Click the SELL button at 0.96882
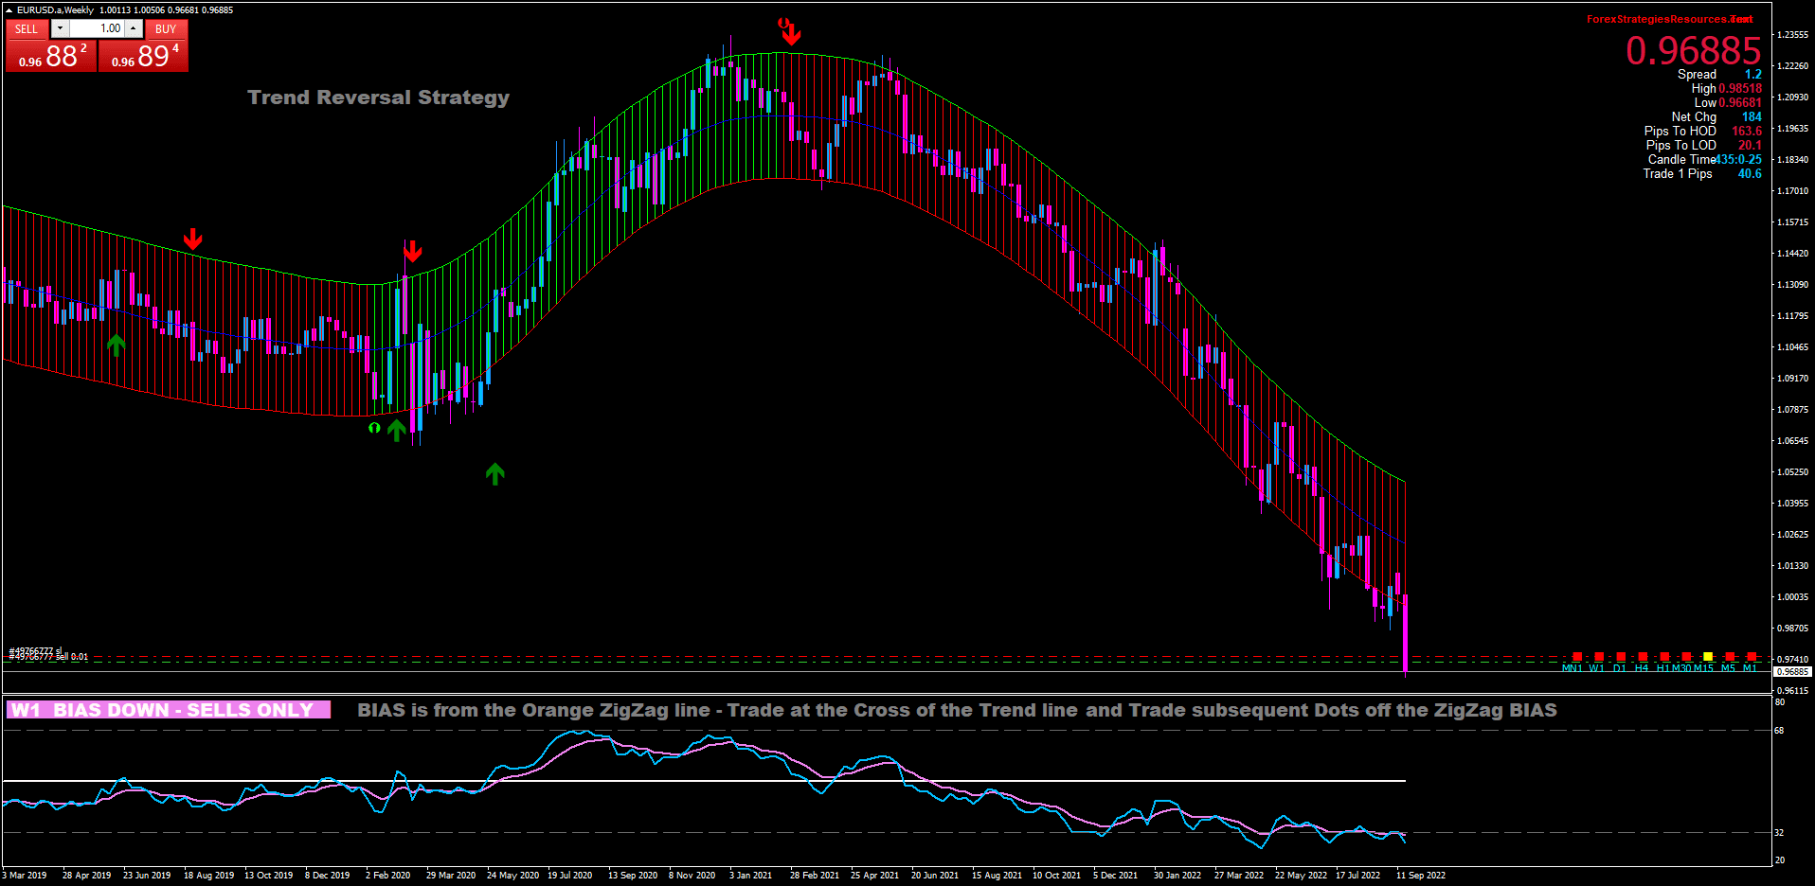 point(50,55)
